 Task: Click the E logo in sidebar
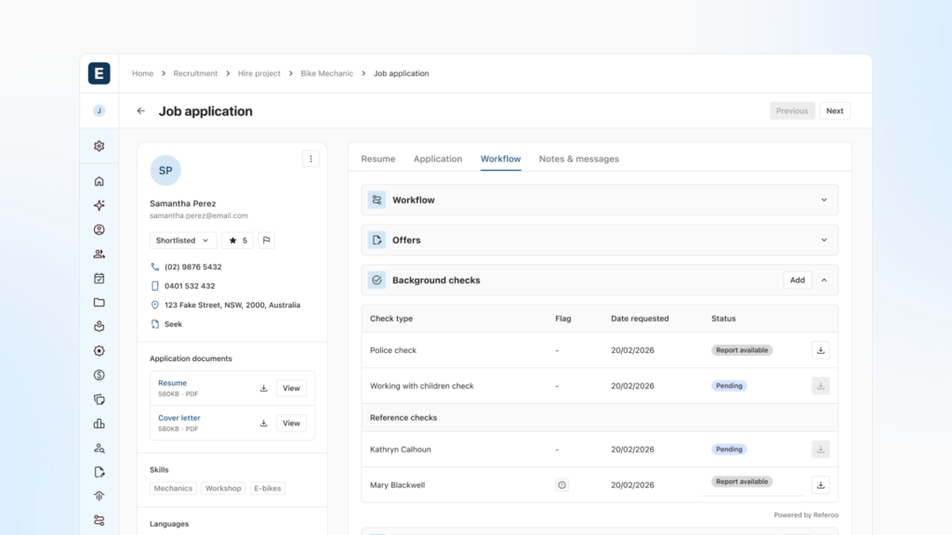[x=99, y=73]
